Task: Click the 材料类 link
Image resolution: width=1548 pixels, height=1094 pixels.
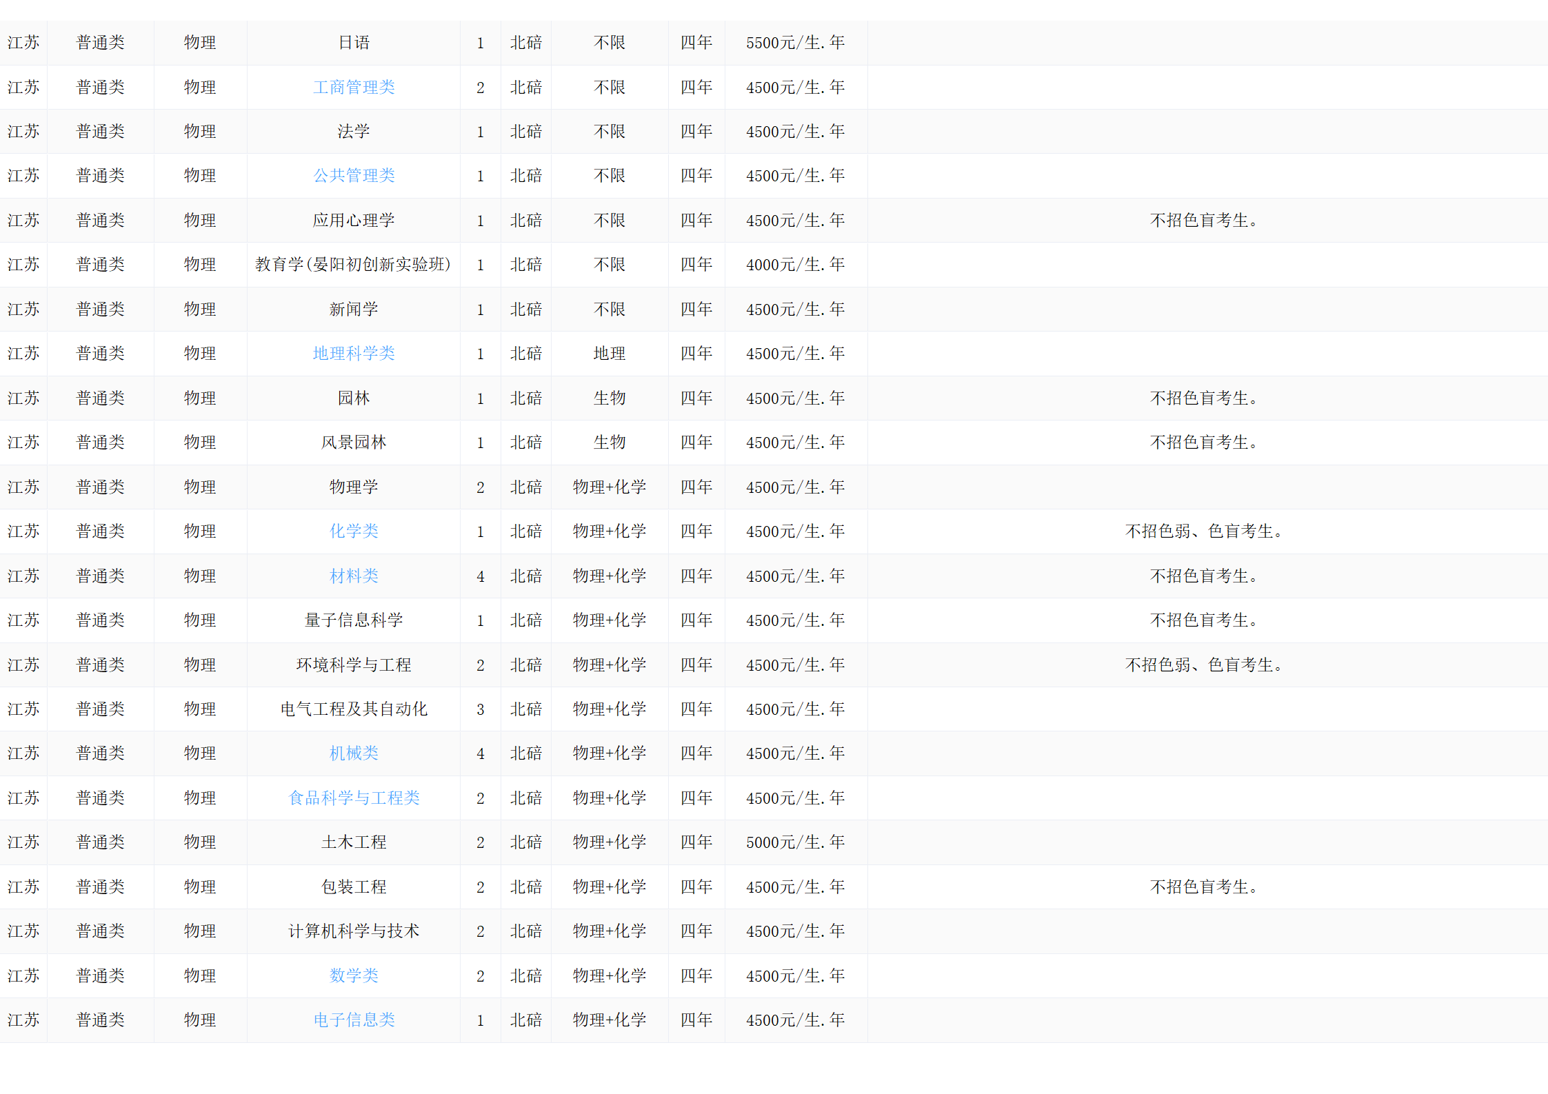Action: pos(354,576)
